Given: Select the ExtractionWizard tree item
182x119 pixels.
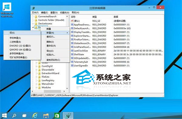Looking at the screenshot, I should pos(50,73).
